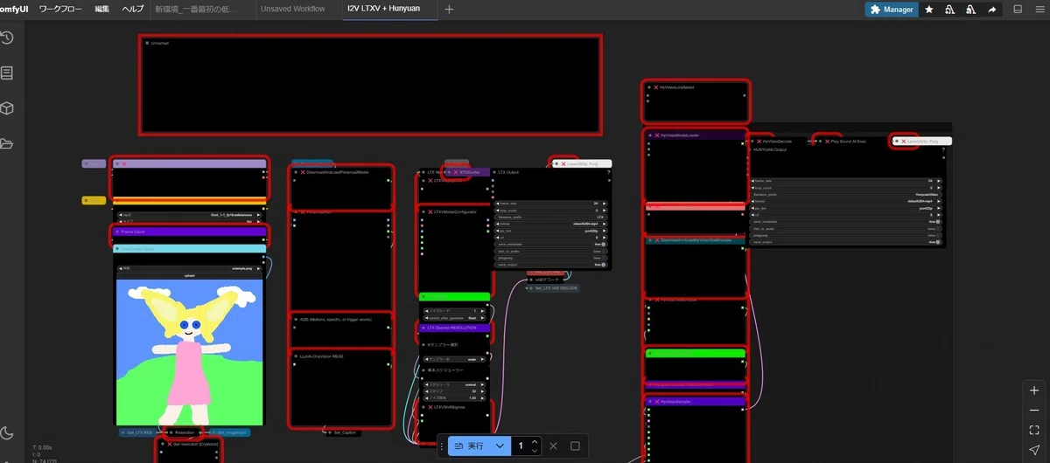Open the example.png image selector
The image size is (1050, 463).
190,267
